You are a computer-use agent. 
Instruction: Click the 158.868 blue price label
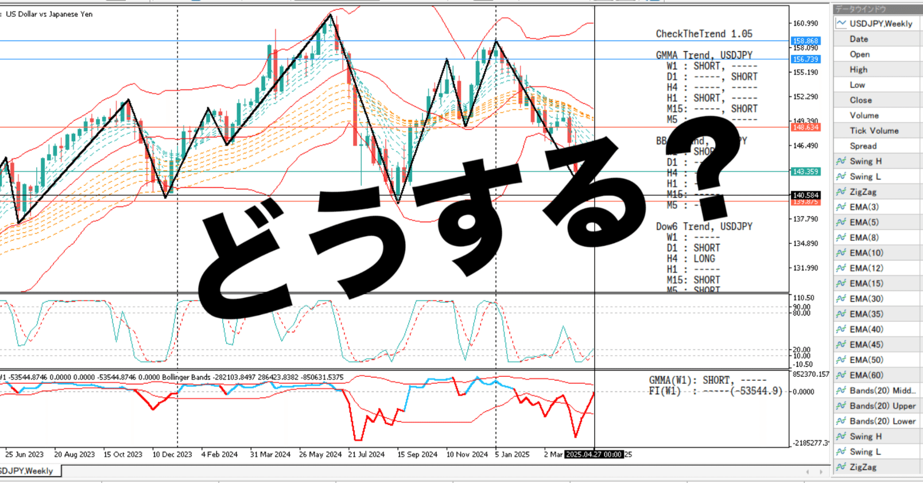[806, 41]
